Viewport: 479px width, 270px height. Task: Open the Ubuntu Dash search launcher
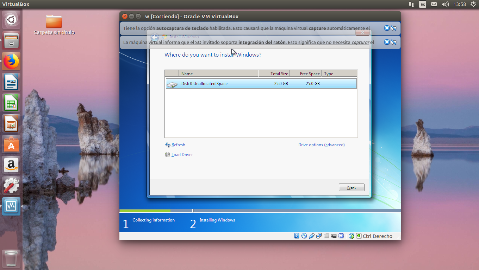pyautogui.click(x=11, y=20)
